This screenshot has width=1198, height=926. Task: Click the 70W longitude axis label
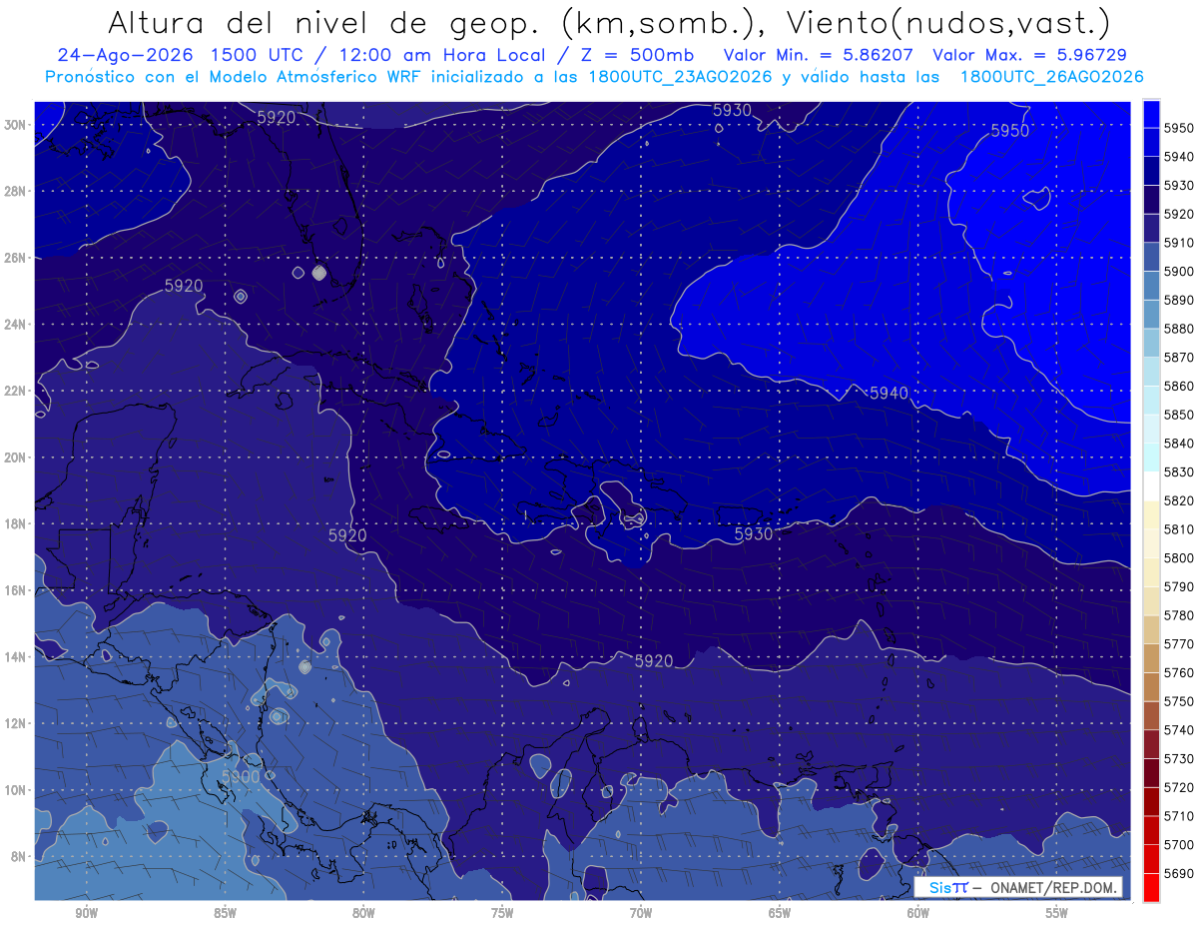coord(641,914)
